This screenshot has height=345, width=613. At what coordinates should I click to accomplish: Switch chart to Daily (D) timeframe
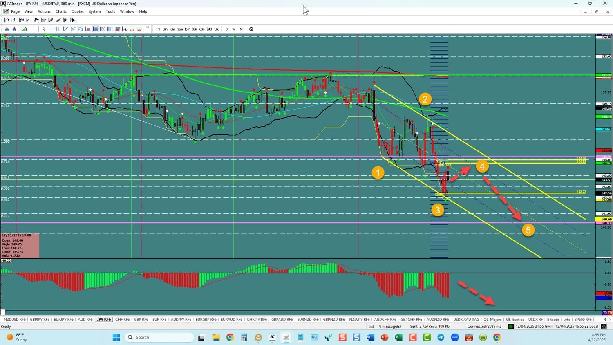(226, 29)
